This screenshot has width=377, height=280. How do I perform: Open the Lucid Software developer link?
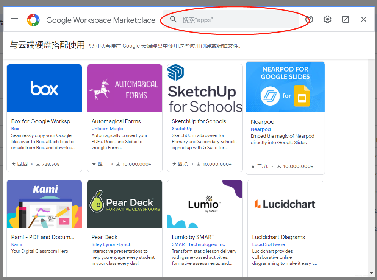[x=268, y=244]
